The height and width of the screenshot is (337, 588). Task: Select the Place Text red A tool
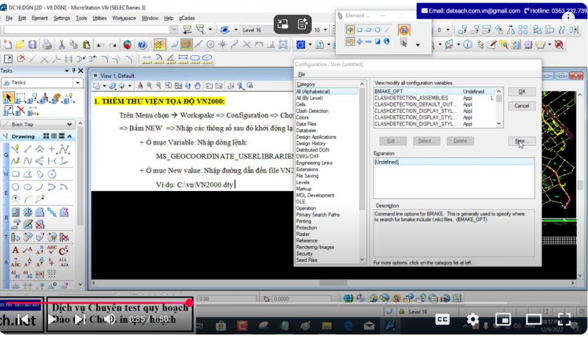(15, 250)
